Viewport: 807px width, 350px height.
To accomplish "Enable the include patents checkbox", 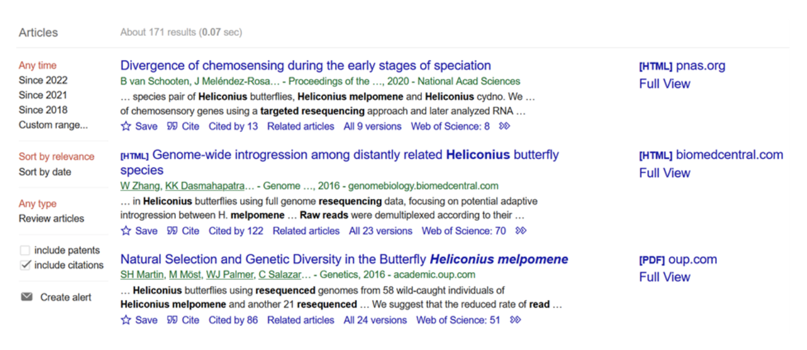I will 25,251.
